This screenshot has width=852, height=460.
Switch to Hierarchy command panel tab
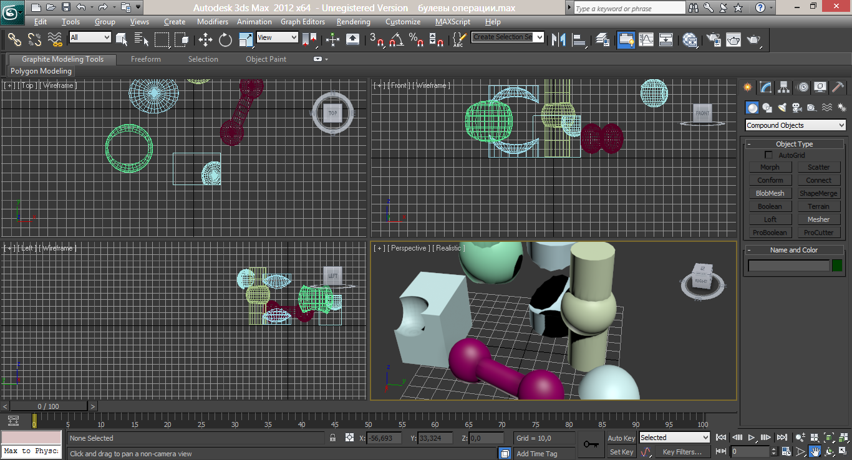click(x=784, y=87)
